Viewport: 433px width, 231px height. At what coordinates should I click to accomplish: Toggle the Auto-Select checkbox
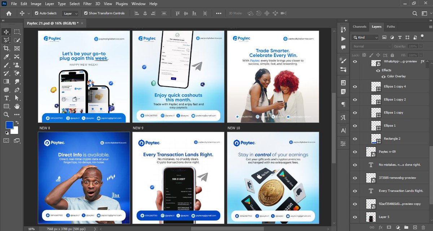[x=36, y=13]
